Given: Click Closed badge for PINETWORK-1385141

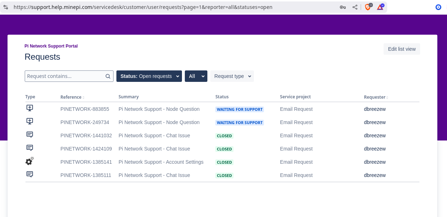Looking at the screenshot, I should click(225, 162).
